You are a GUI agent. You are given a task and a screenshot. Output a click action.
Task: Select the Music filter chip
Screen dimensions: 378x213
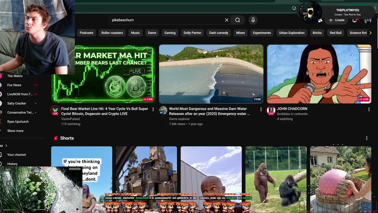tap(136, 33)
